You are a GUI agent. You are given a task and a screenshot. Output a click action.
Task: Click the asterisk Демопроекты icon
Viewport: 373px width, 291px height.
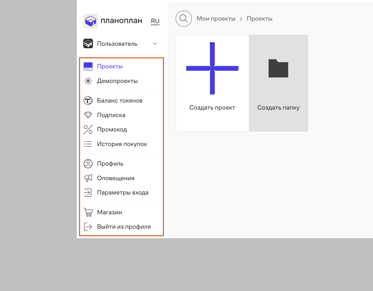point(88,81)
